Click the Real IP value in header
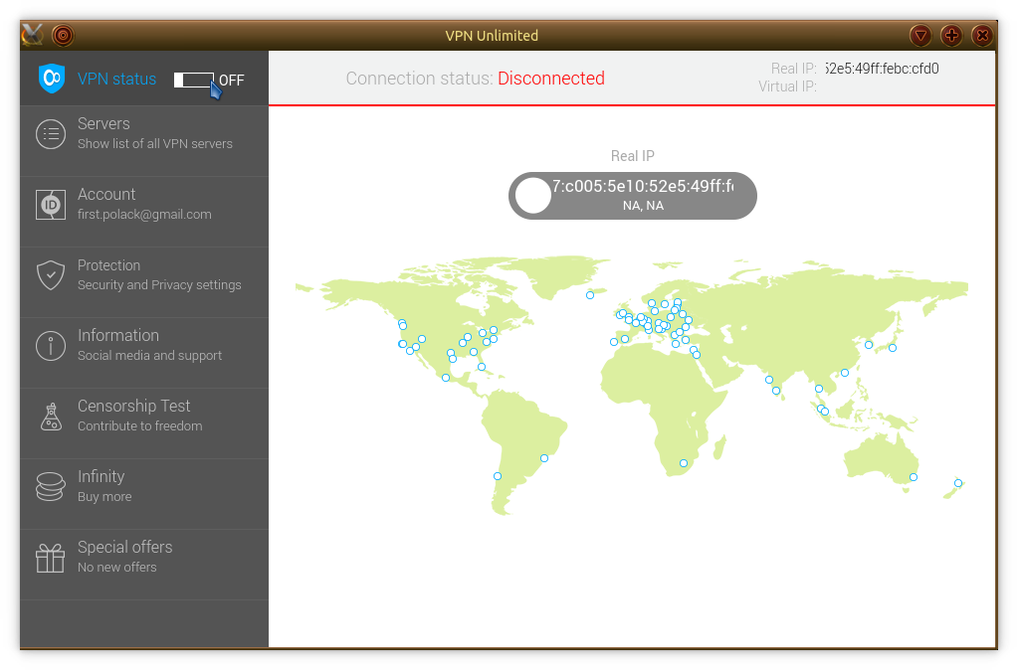 click(882, 69)
